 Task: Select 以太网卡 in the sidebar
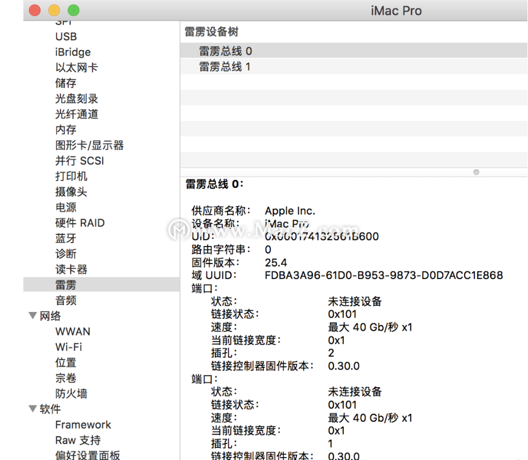pyautogui.click(x=76, y=68)
